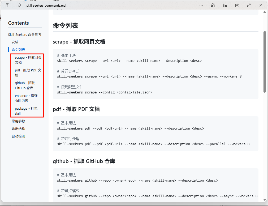Pin the preview window with the pin icon
The width and height of the screenshot is (268, 206).
coord(19,5)
